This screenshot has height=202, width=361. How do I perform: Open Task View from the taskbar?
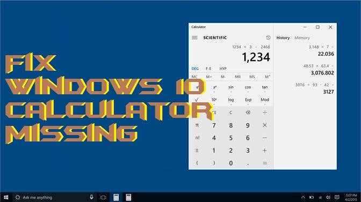tap(103, 197)
